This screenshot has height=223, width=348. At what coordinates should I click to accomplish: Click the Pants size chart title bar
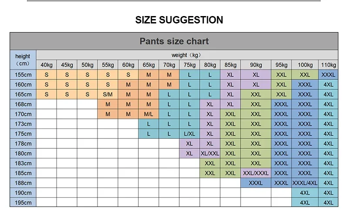[x=174, y=42]
